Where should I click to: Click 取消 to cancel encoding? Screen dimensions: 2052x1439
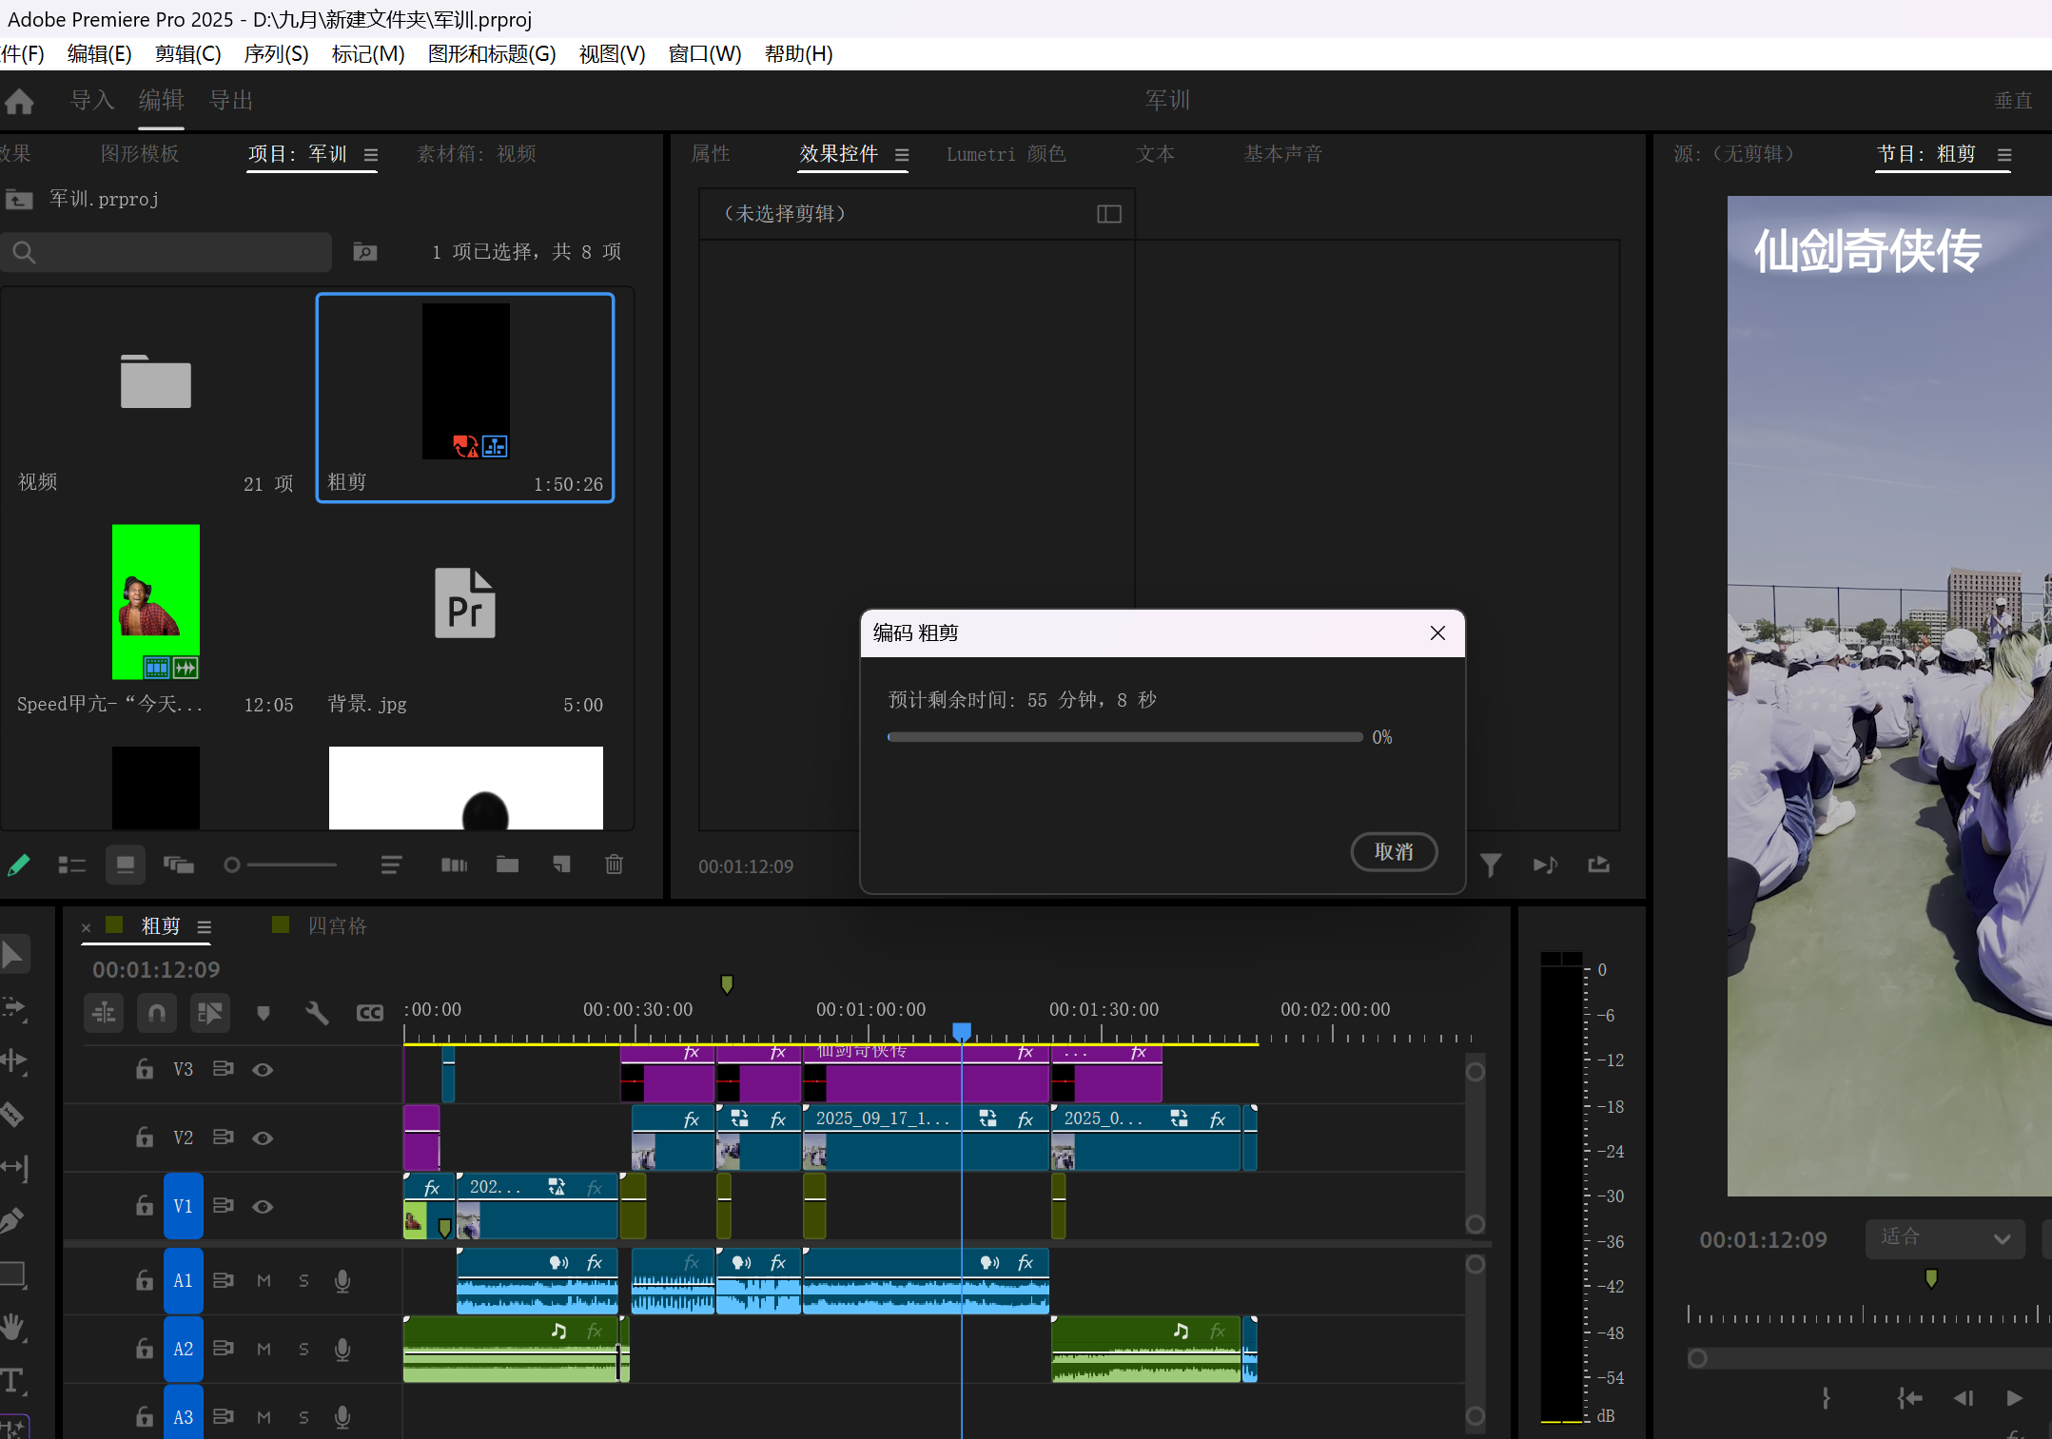click(1394, 852)
